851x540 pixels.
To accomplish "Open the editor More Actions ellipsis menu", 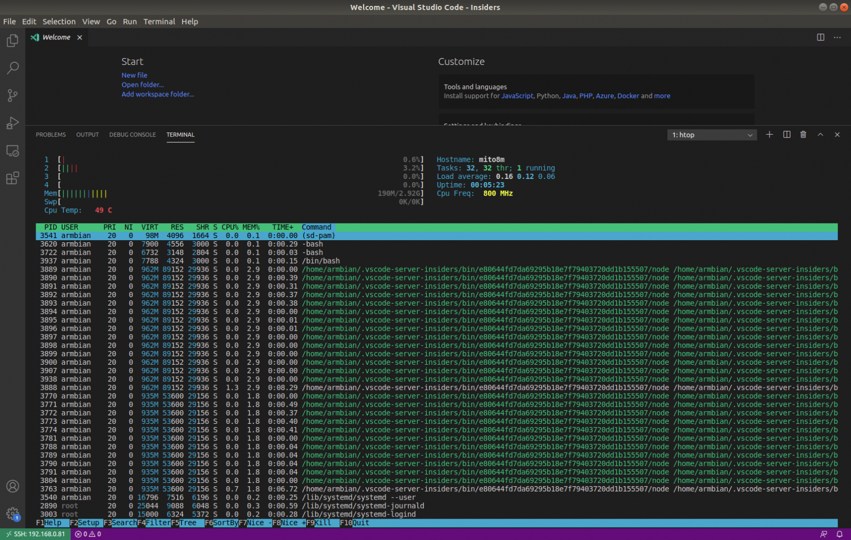I will click(837, 37).
